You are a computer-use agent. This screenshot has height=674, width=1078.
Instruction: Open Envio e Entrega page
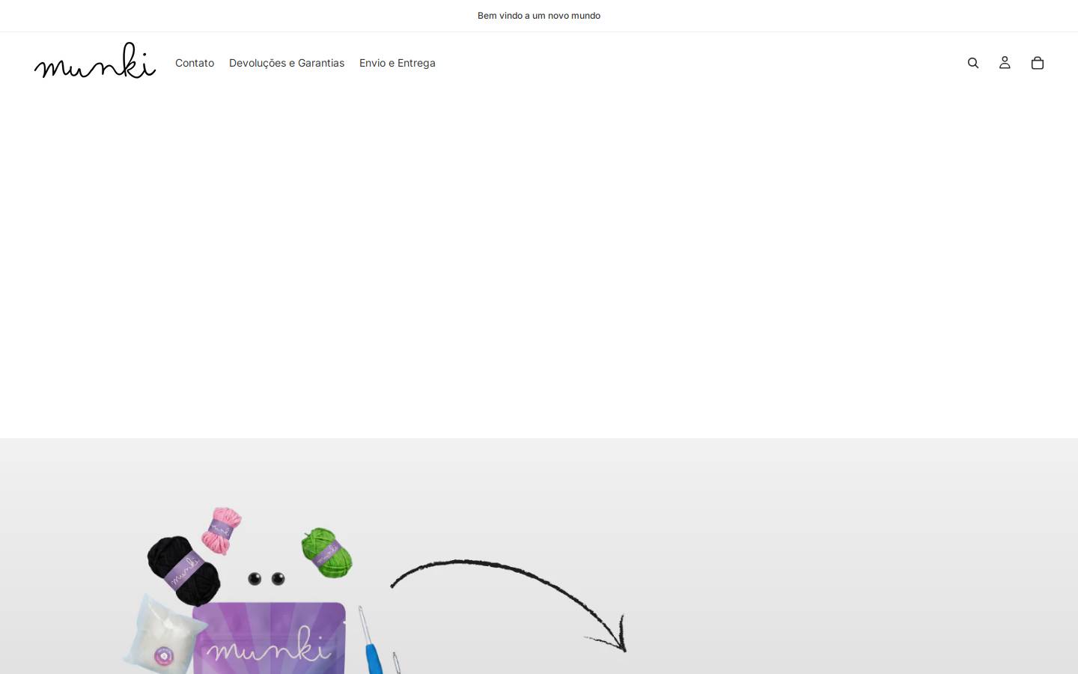[x=398, y=63]
